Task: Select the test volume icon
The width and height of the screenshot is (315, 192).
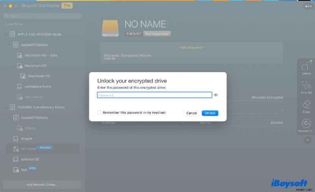Action: [x=20, y=97]
